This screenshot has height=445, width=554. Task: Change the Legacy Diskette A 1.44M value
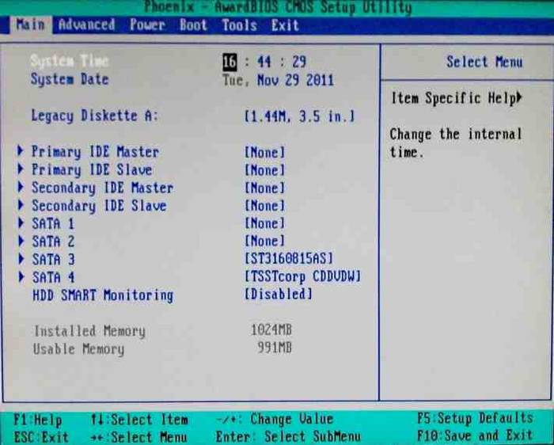299,116
